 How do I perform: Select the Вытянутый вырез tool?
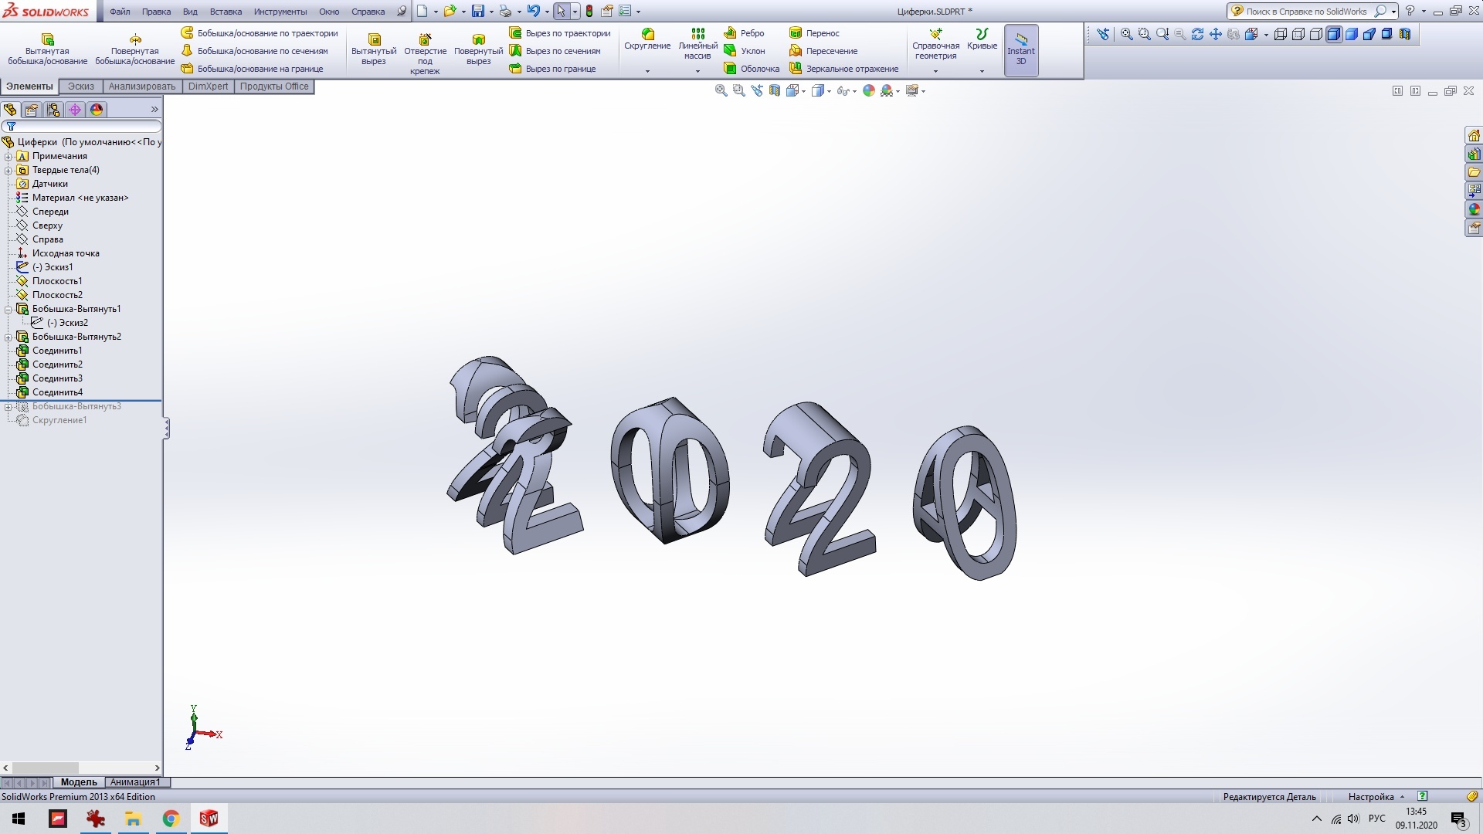click(374, 49)
